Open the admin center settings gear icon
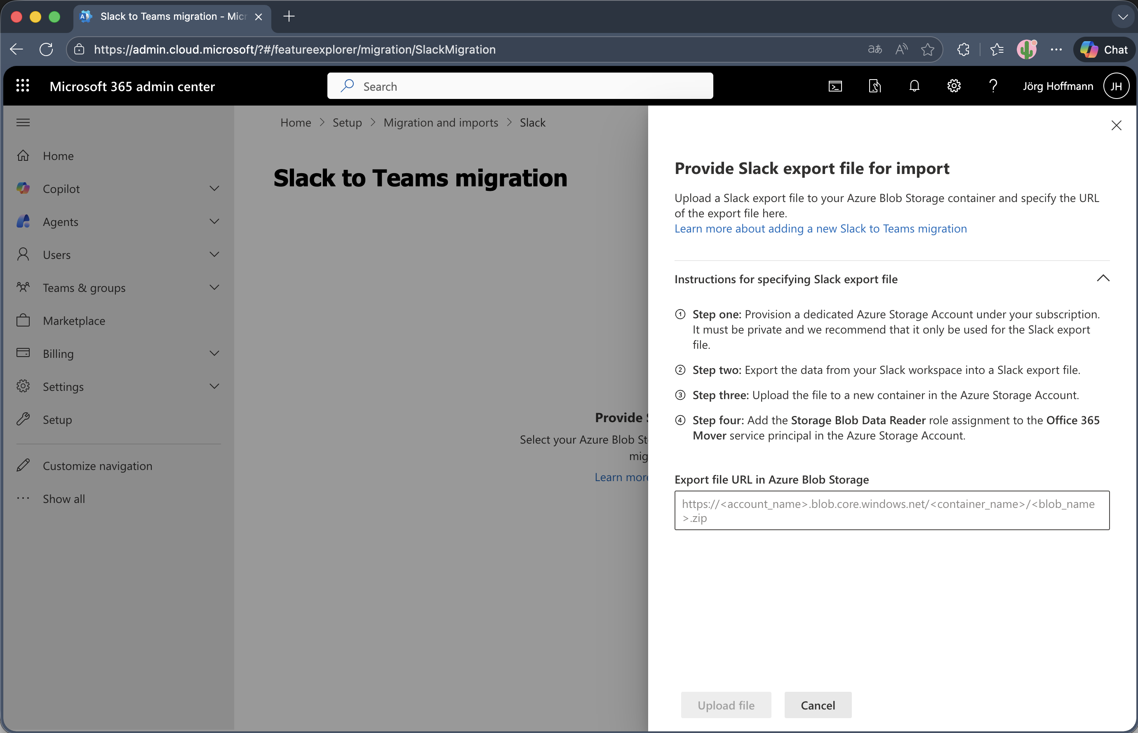Viewport: 1138px width, 733px height. pyautogui.click(x=953, y=86)
